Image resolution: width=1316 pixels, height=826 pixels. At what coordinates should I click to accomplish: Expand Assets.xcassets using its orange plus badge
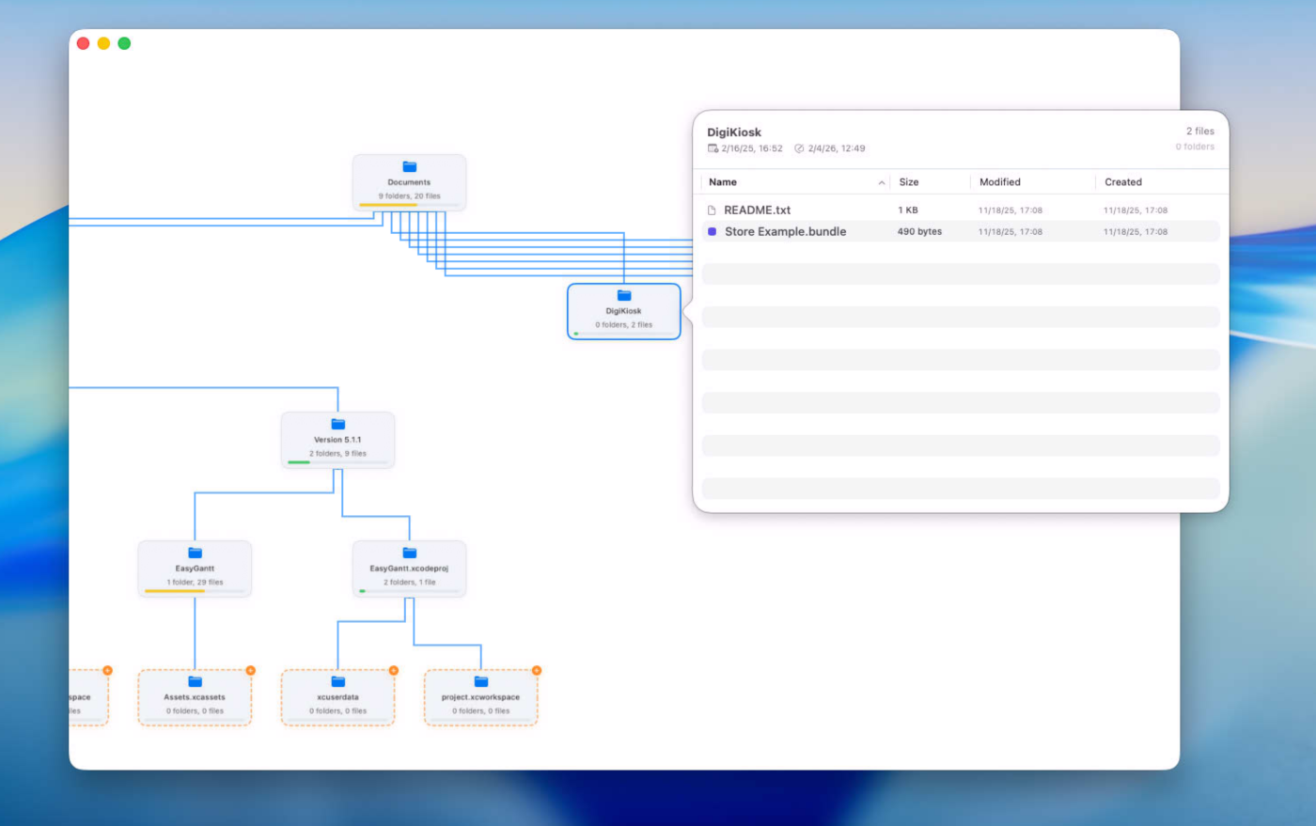[250, 671]
